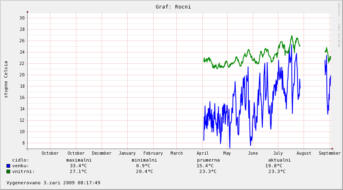Click the January x-axis label
Image resolution: width=343 pixels, height=190 pixels.
(127, 153)
